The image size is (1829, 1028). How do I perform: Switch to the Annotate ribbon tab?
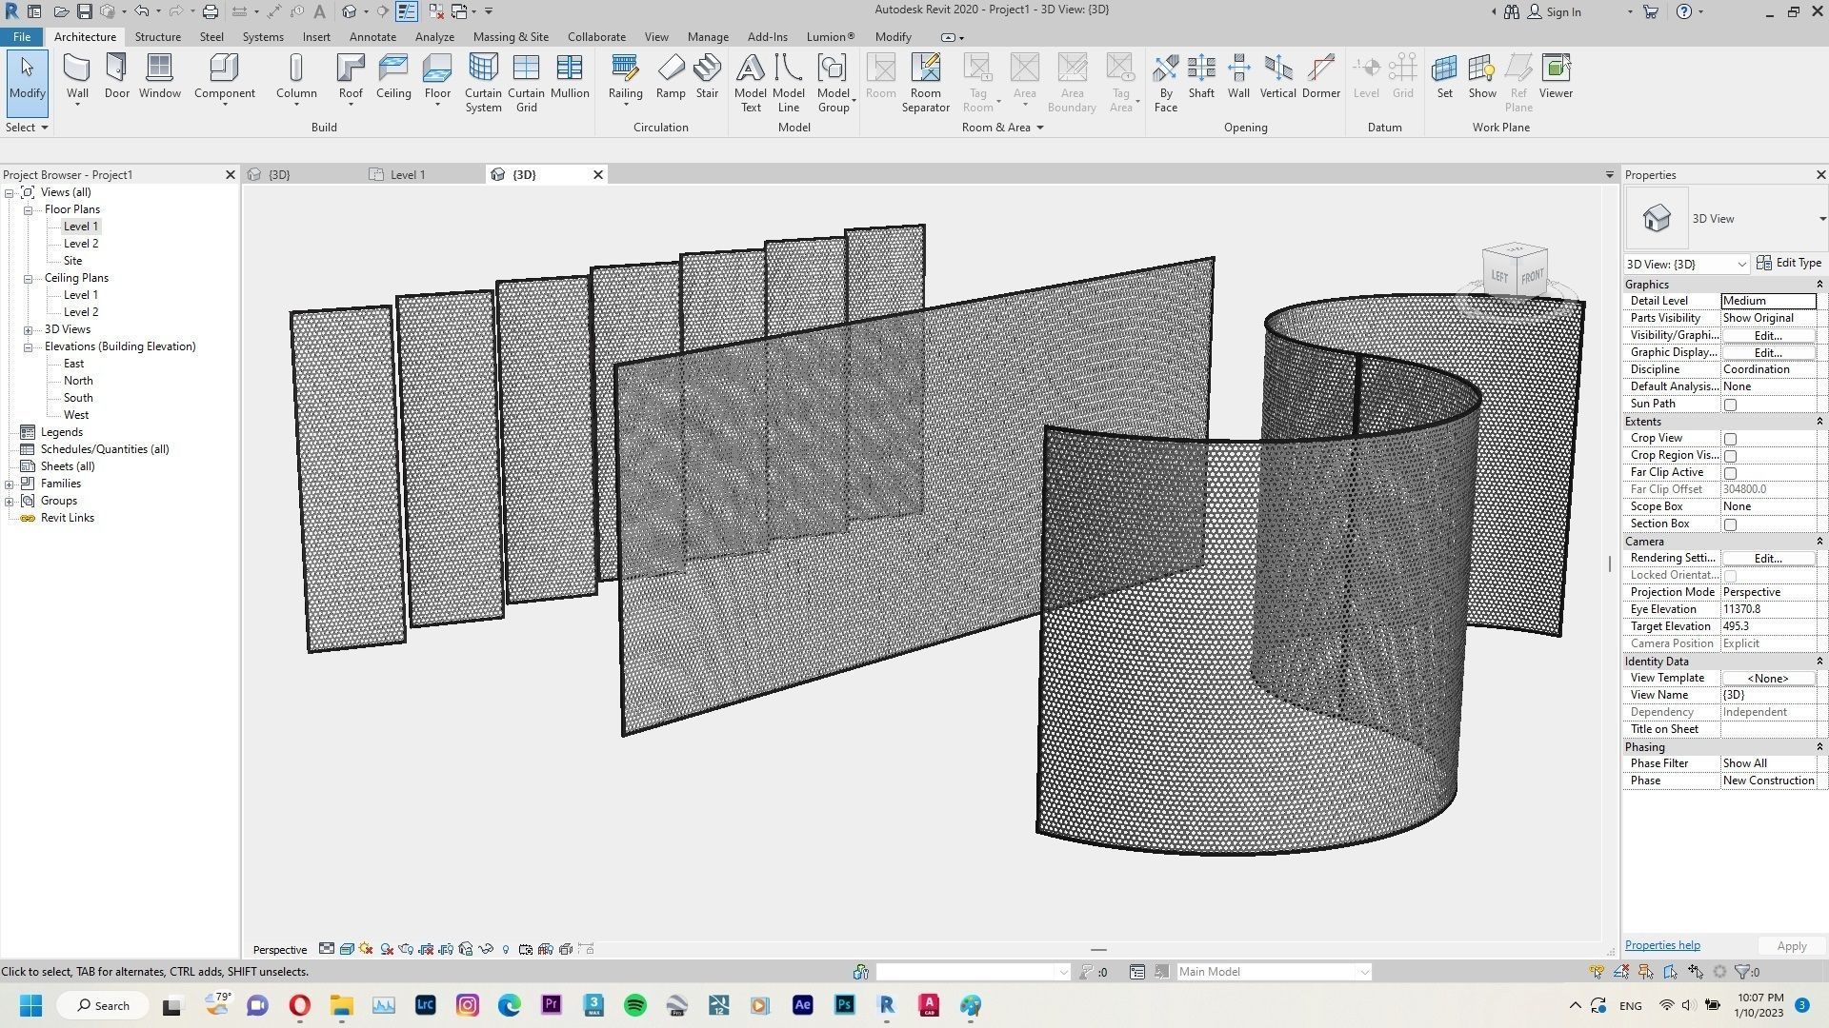[372, 36]
